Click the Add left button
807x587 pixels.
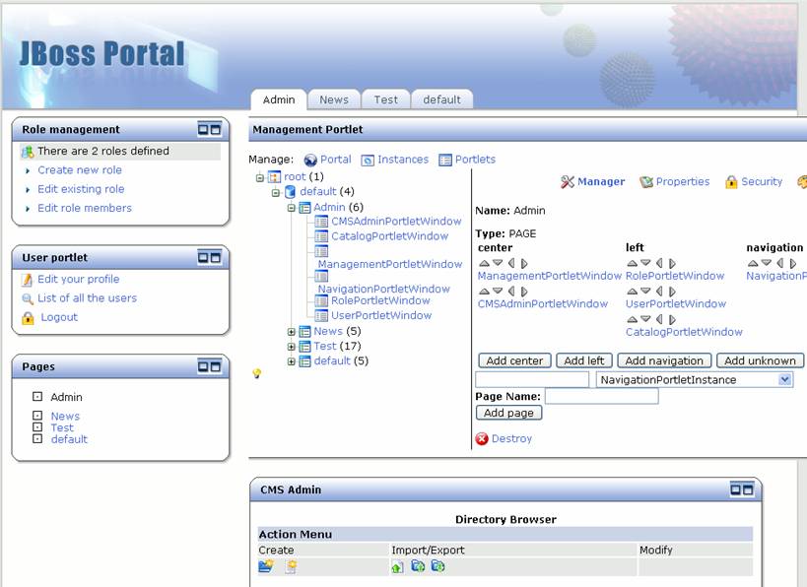click(584, 360)
